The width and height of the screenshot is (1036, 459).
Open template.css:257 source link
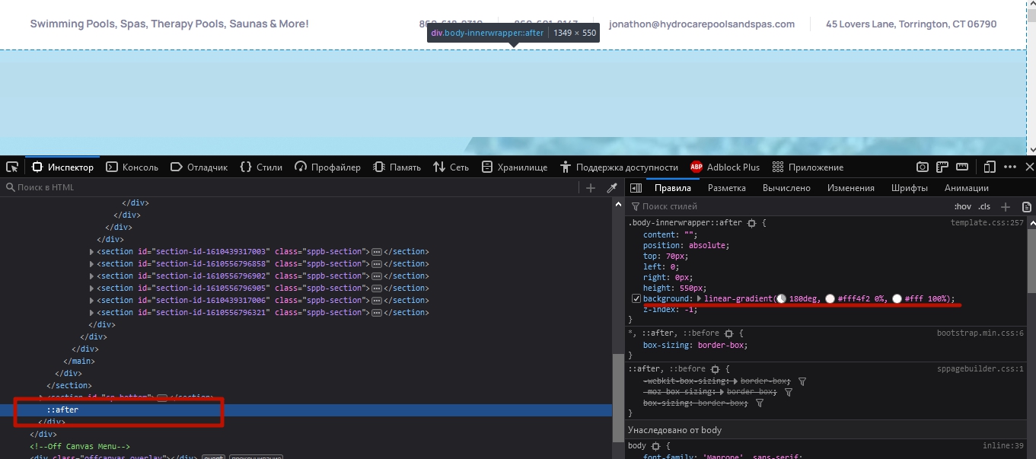click(987, 223)
